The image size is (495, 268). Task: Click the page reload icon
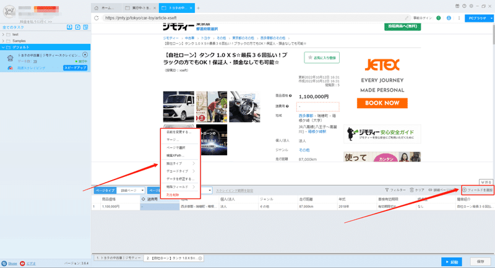pos(97,18)
